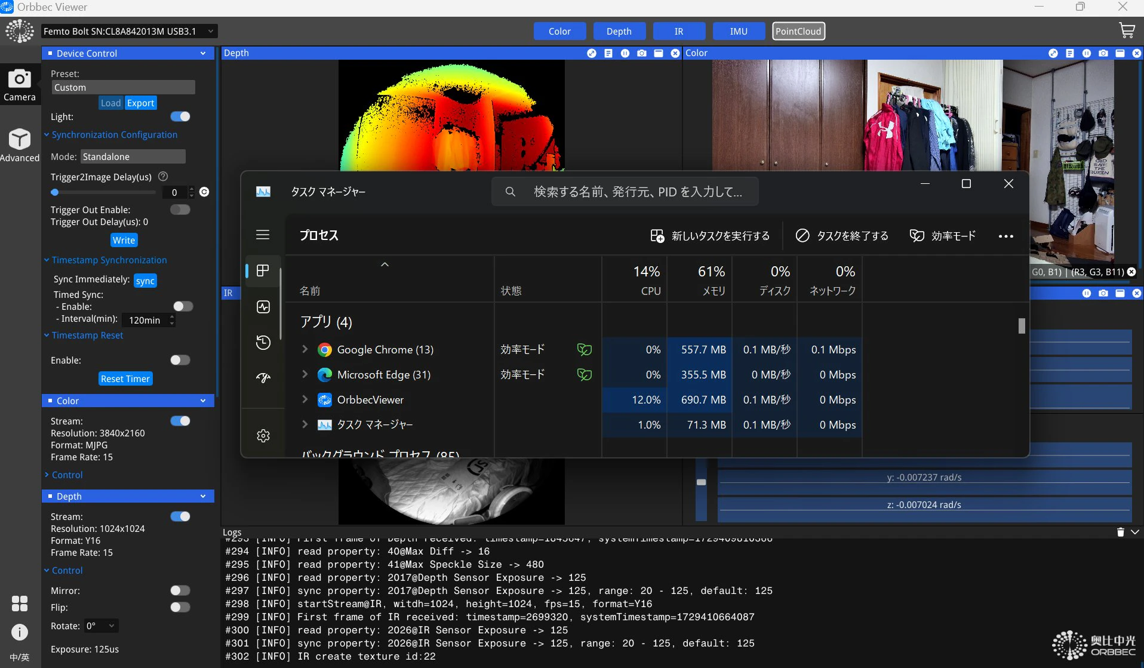Pause the Depth stream preview
The height and width of the screenshot is (668, 1144).
pyautogui.click(x=625, y=53)
